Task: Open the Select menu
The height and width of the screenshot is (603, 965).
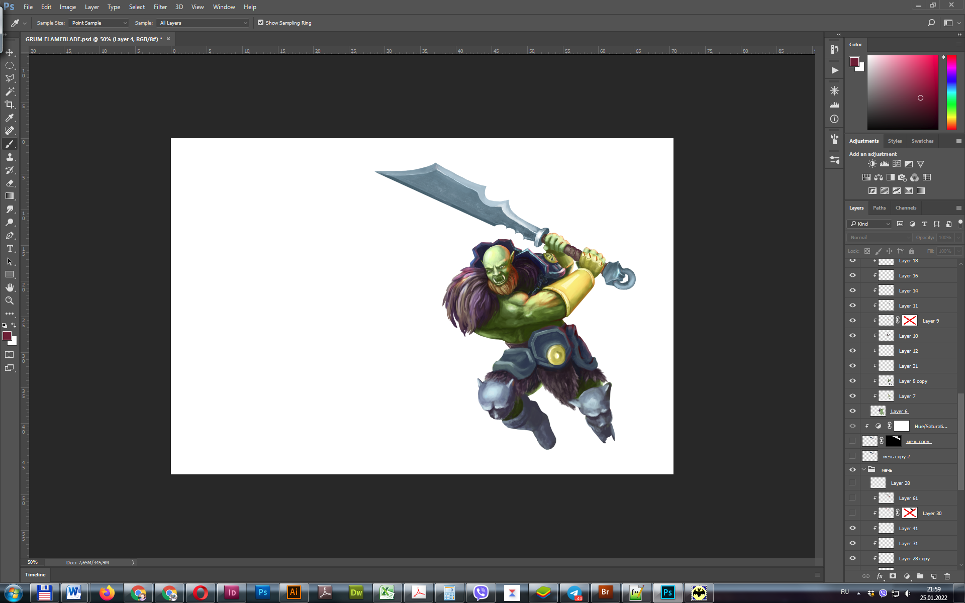Action: tap(137, 7)
